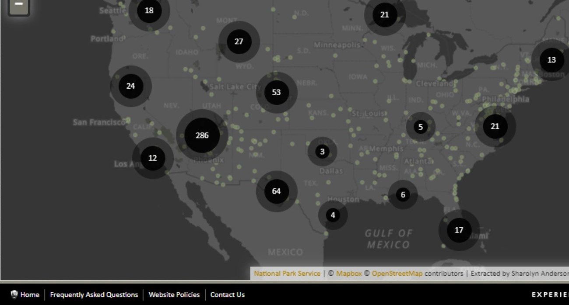Open the 13 cluster marker near Boston
This screenshot has width=569, height=305.
tap(551, 60)
